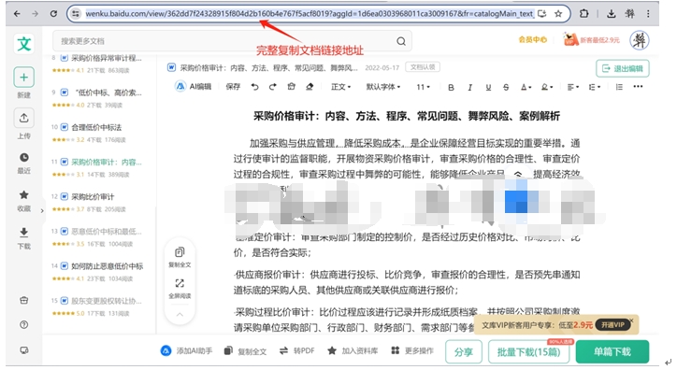677x370 pixels.
Task: Open document 10 合理低价中标法
Action: pos(96,128)
